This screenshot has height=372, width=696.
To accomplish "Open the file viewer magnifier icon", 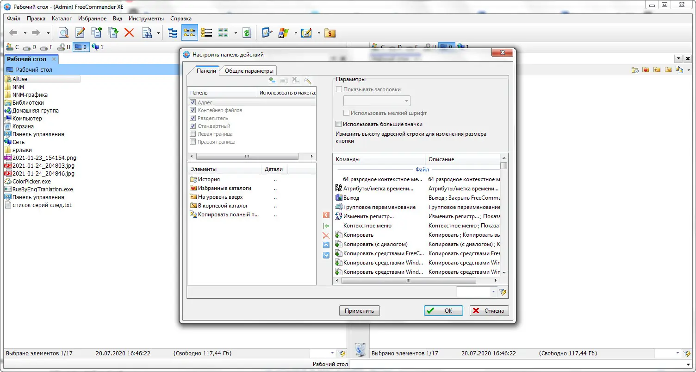I will click(63, 33).
